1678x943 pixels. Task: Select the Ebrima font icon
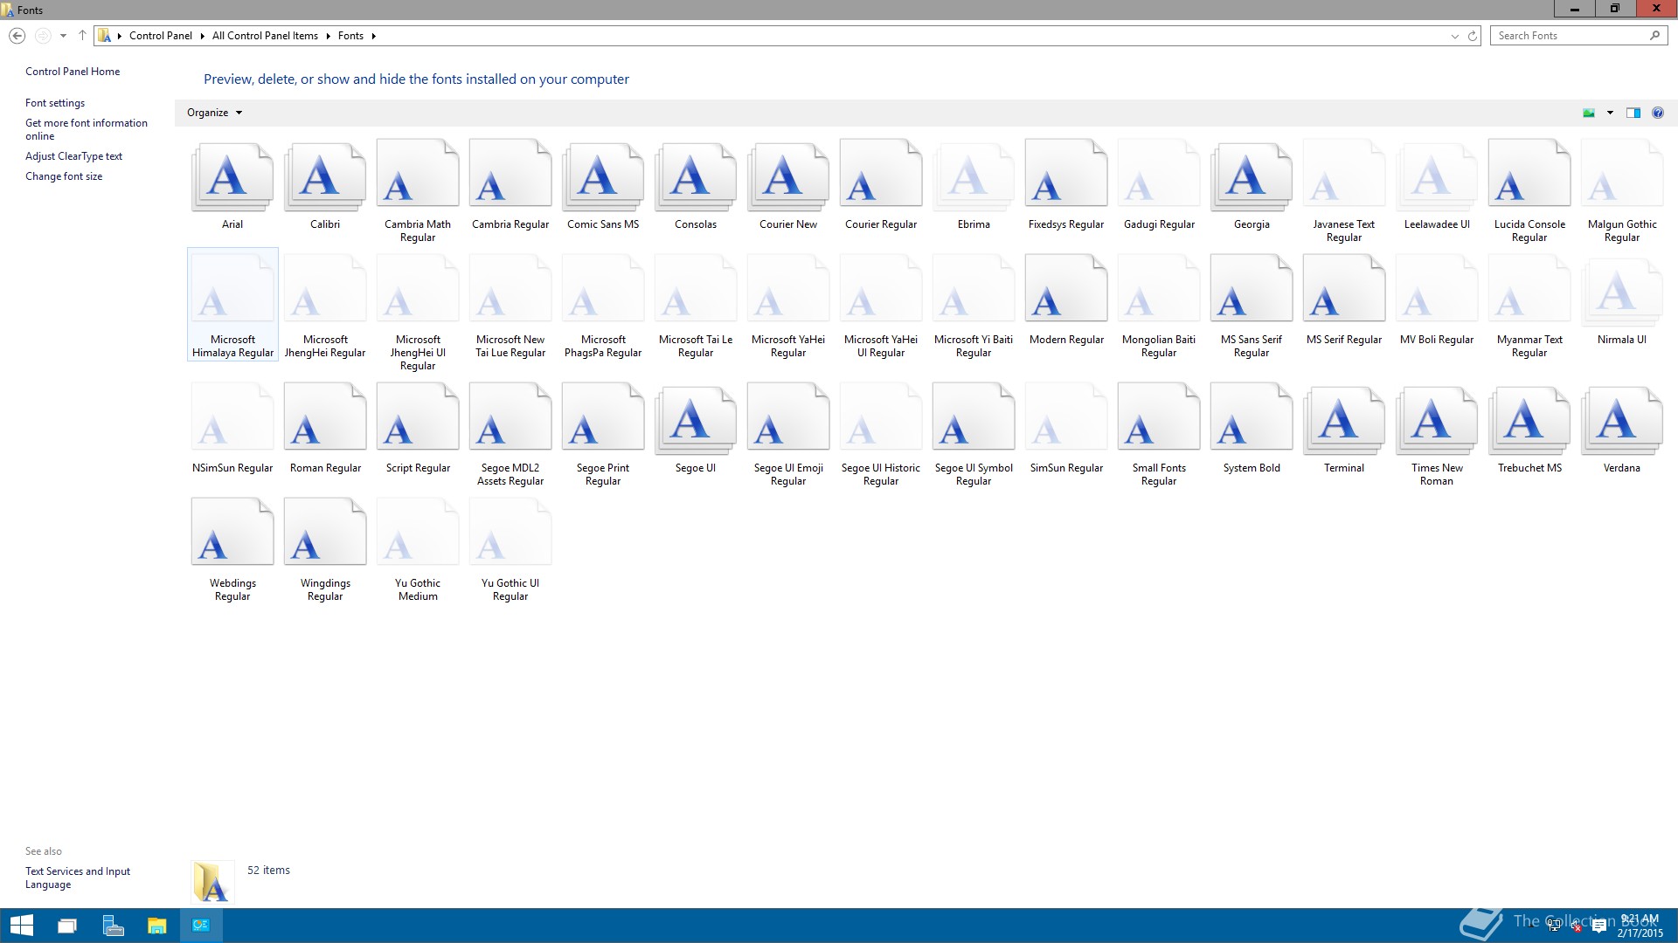pyautogui.click(x=974, y=177)
